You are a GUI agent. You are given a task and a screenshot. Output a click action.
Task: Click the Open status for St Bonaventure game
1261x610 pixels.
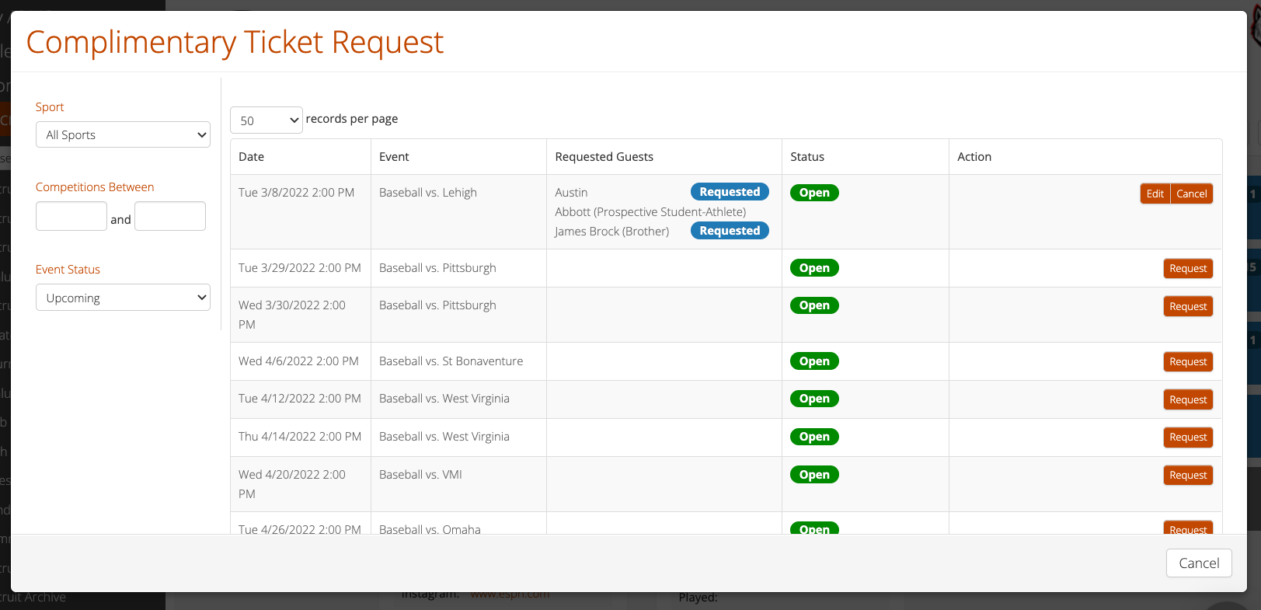814,361
